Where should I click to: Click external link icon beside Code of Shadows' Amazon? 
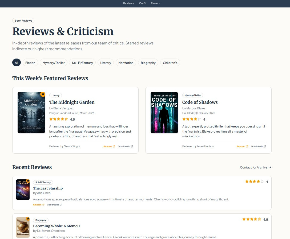tap(247, 146)
